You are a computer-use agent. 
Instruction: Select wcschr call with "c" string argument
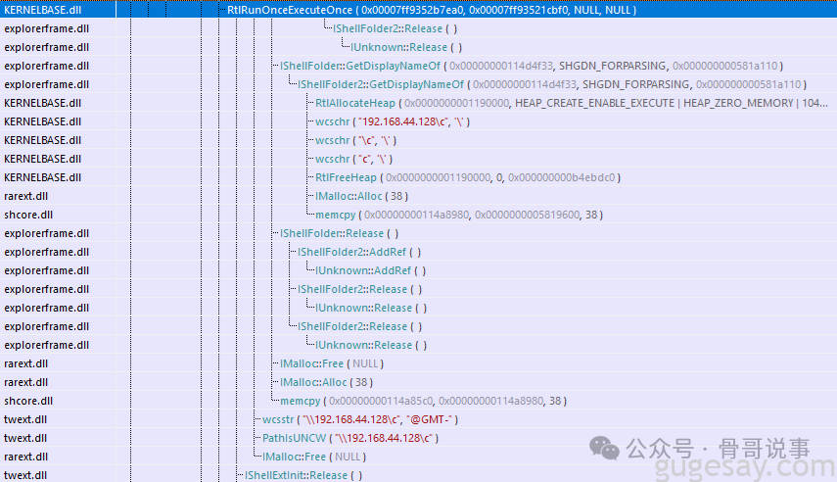tap(353, 159)
